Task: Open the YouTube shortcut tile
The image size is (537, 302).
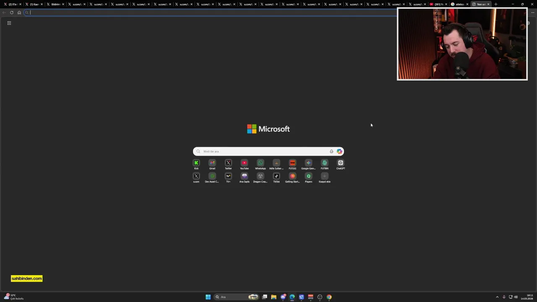Action: pyautogui.click(x=244, y=164)
